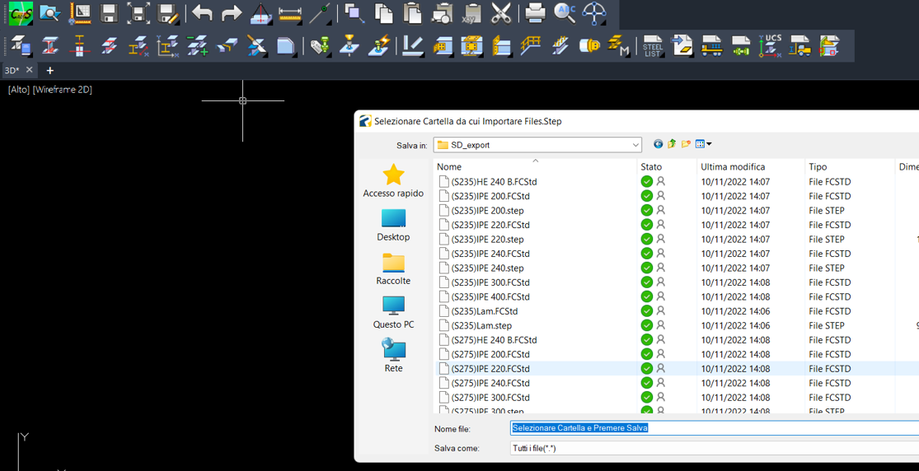
Task: Click the scissors cut icon
Action: [501, 13]
